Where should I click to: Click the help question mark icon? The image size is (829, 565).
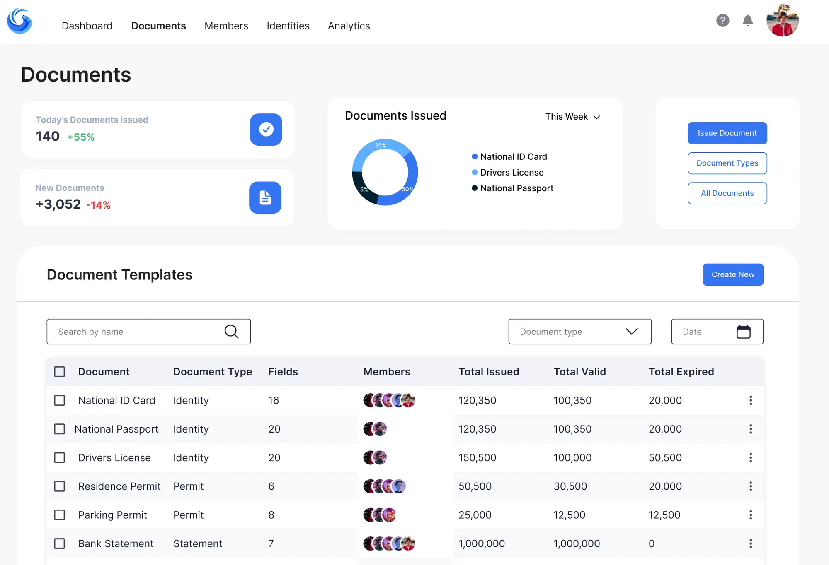pyautogui.click(x=722, y=20)
